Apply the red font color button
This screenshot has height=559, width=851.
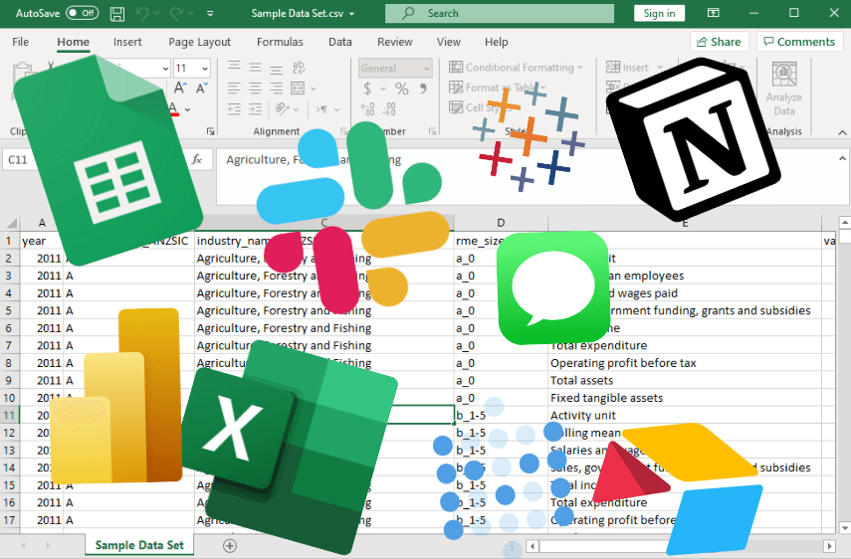(174, 108)
